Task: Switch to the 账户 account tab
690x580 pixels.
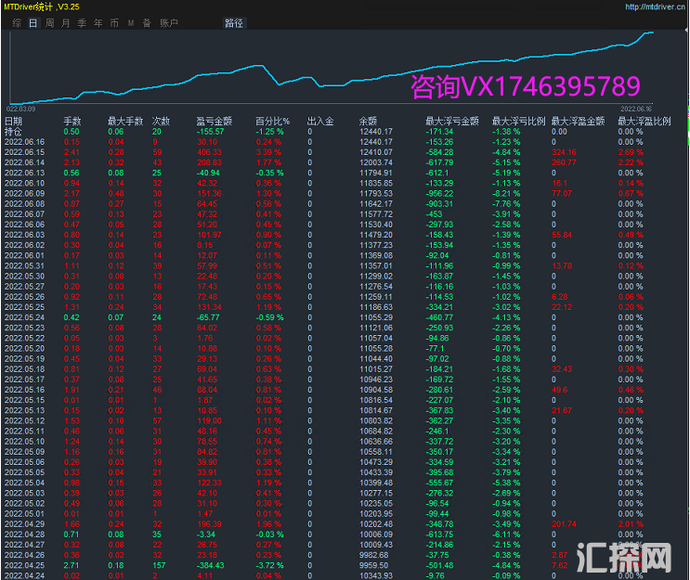Action: click(169, 22)
